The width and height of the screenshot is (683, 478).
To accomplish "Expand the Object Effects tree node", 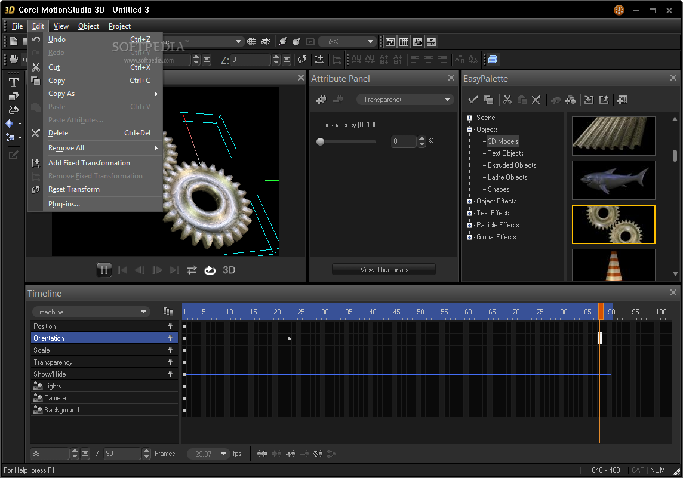I will click(x=469, y=201).
